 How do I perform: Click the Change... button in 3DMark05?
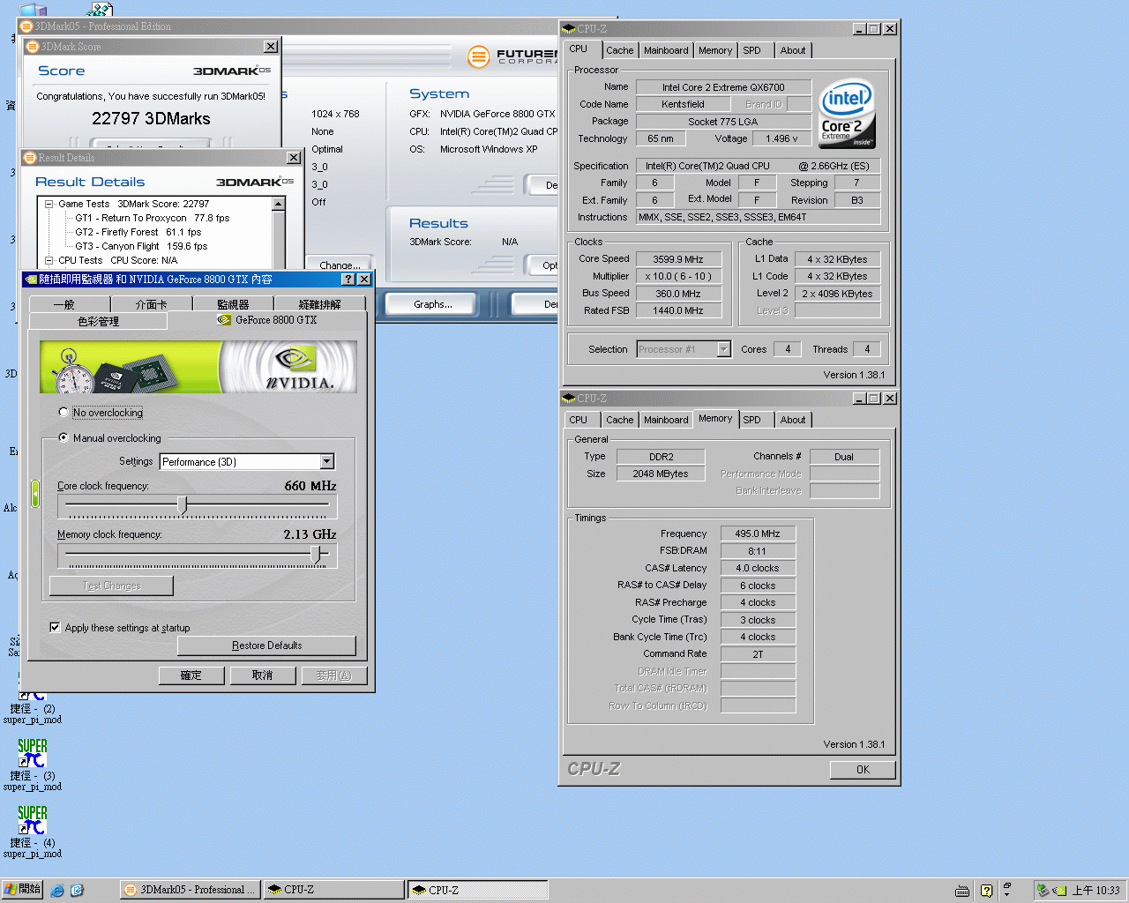coord(340,265)
